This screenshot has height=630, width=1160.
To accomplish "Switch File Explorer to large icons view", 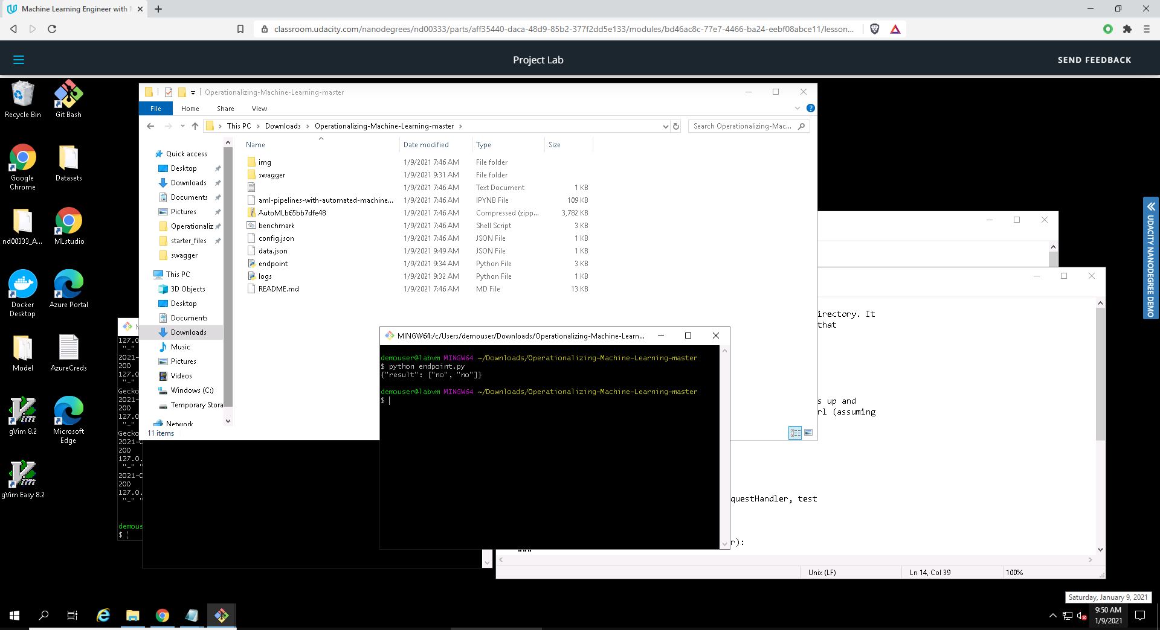I will click(808, 433).
